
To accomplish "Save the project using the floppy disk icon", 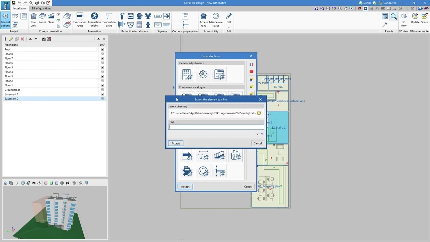I will pyautogui.click(x=14, y=3).
